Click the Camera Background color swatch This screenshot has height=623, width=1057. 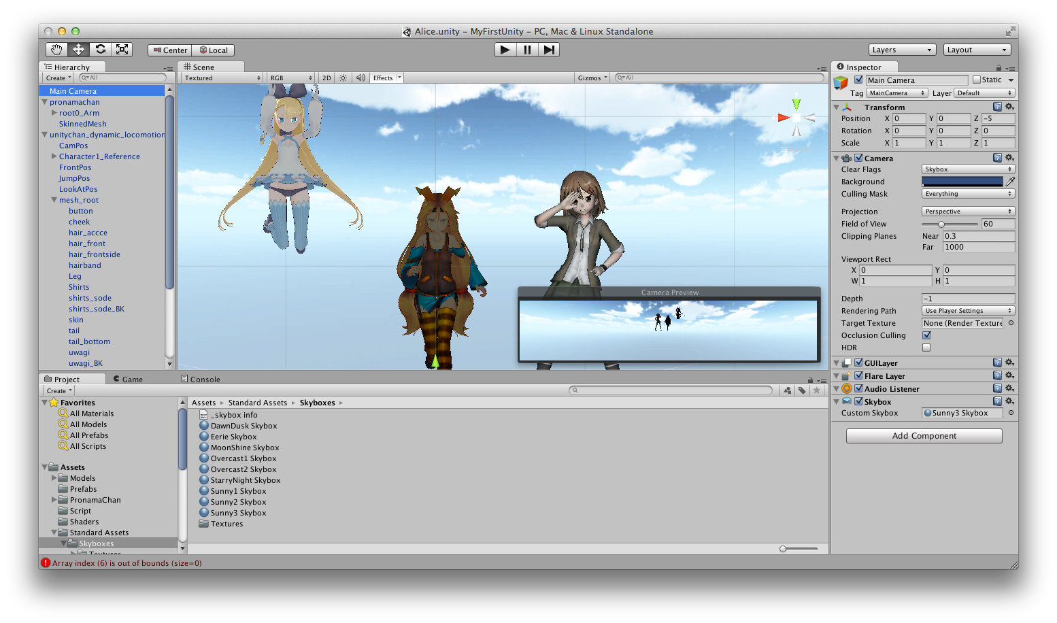pos(962,182)
